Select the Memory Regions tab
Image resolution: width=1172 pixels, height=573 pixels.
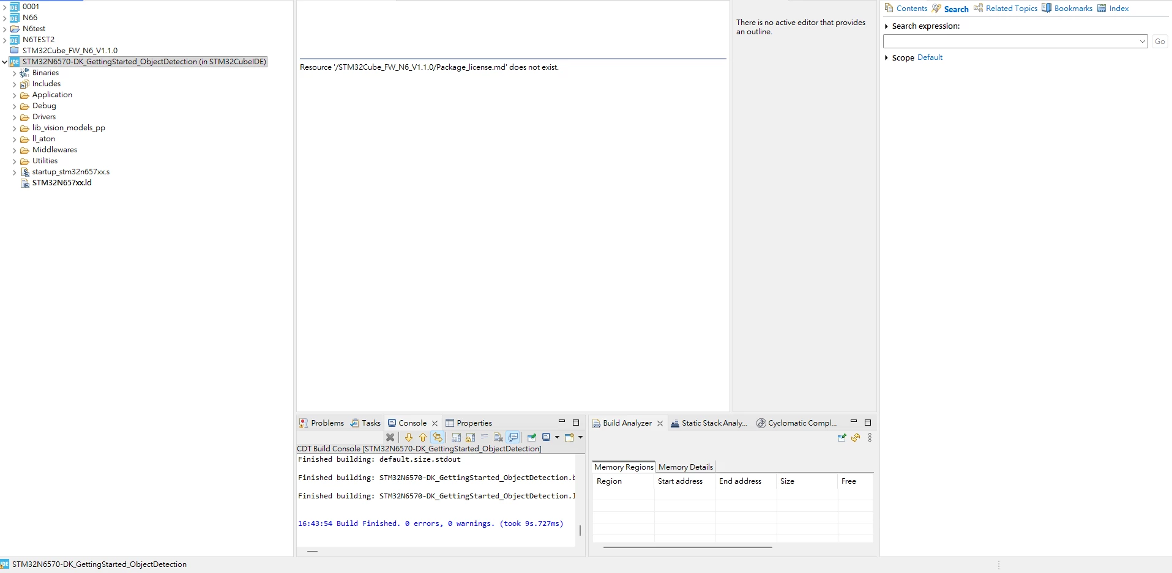click(x=624, y=467)
